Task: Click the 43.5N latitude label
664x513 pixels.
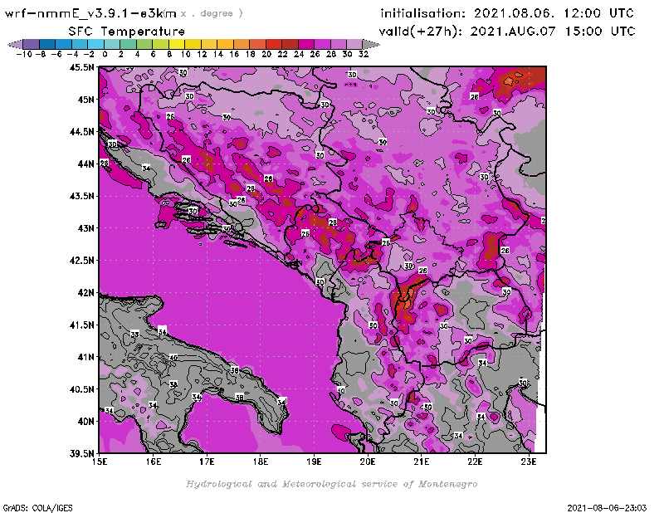Action: [x=81, y=196]
